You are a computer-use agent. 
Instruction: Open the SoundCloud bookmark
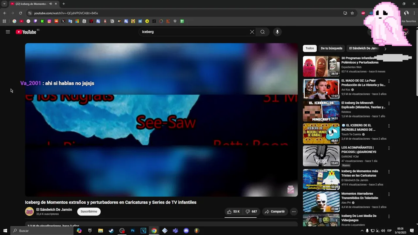pos(56,21)
